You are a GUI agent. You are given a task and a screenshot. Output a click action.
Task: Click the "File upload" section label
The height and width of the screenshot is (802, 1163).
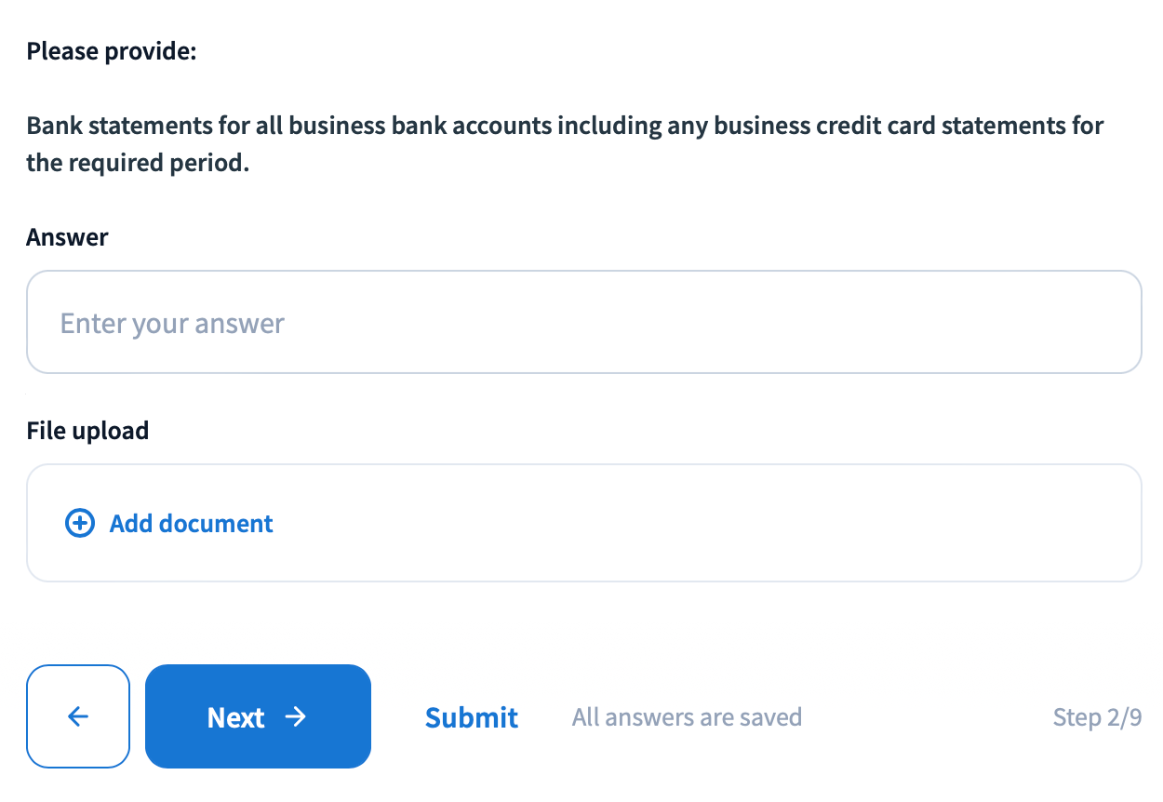click(x=87, y=431)
